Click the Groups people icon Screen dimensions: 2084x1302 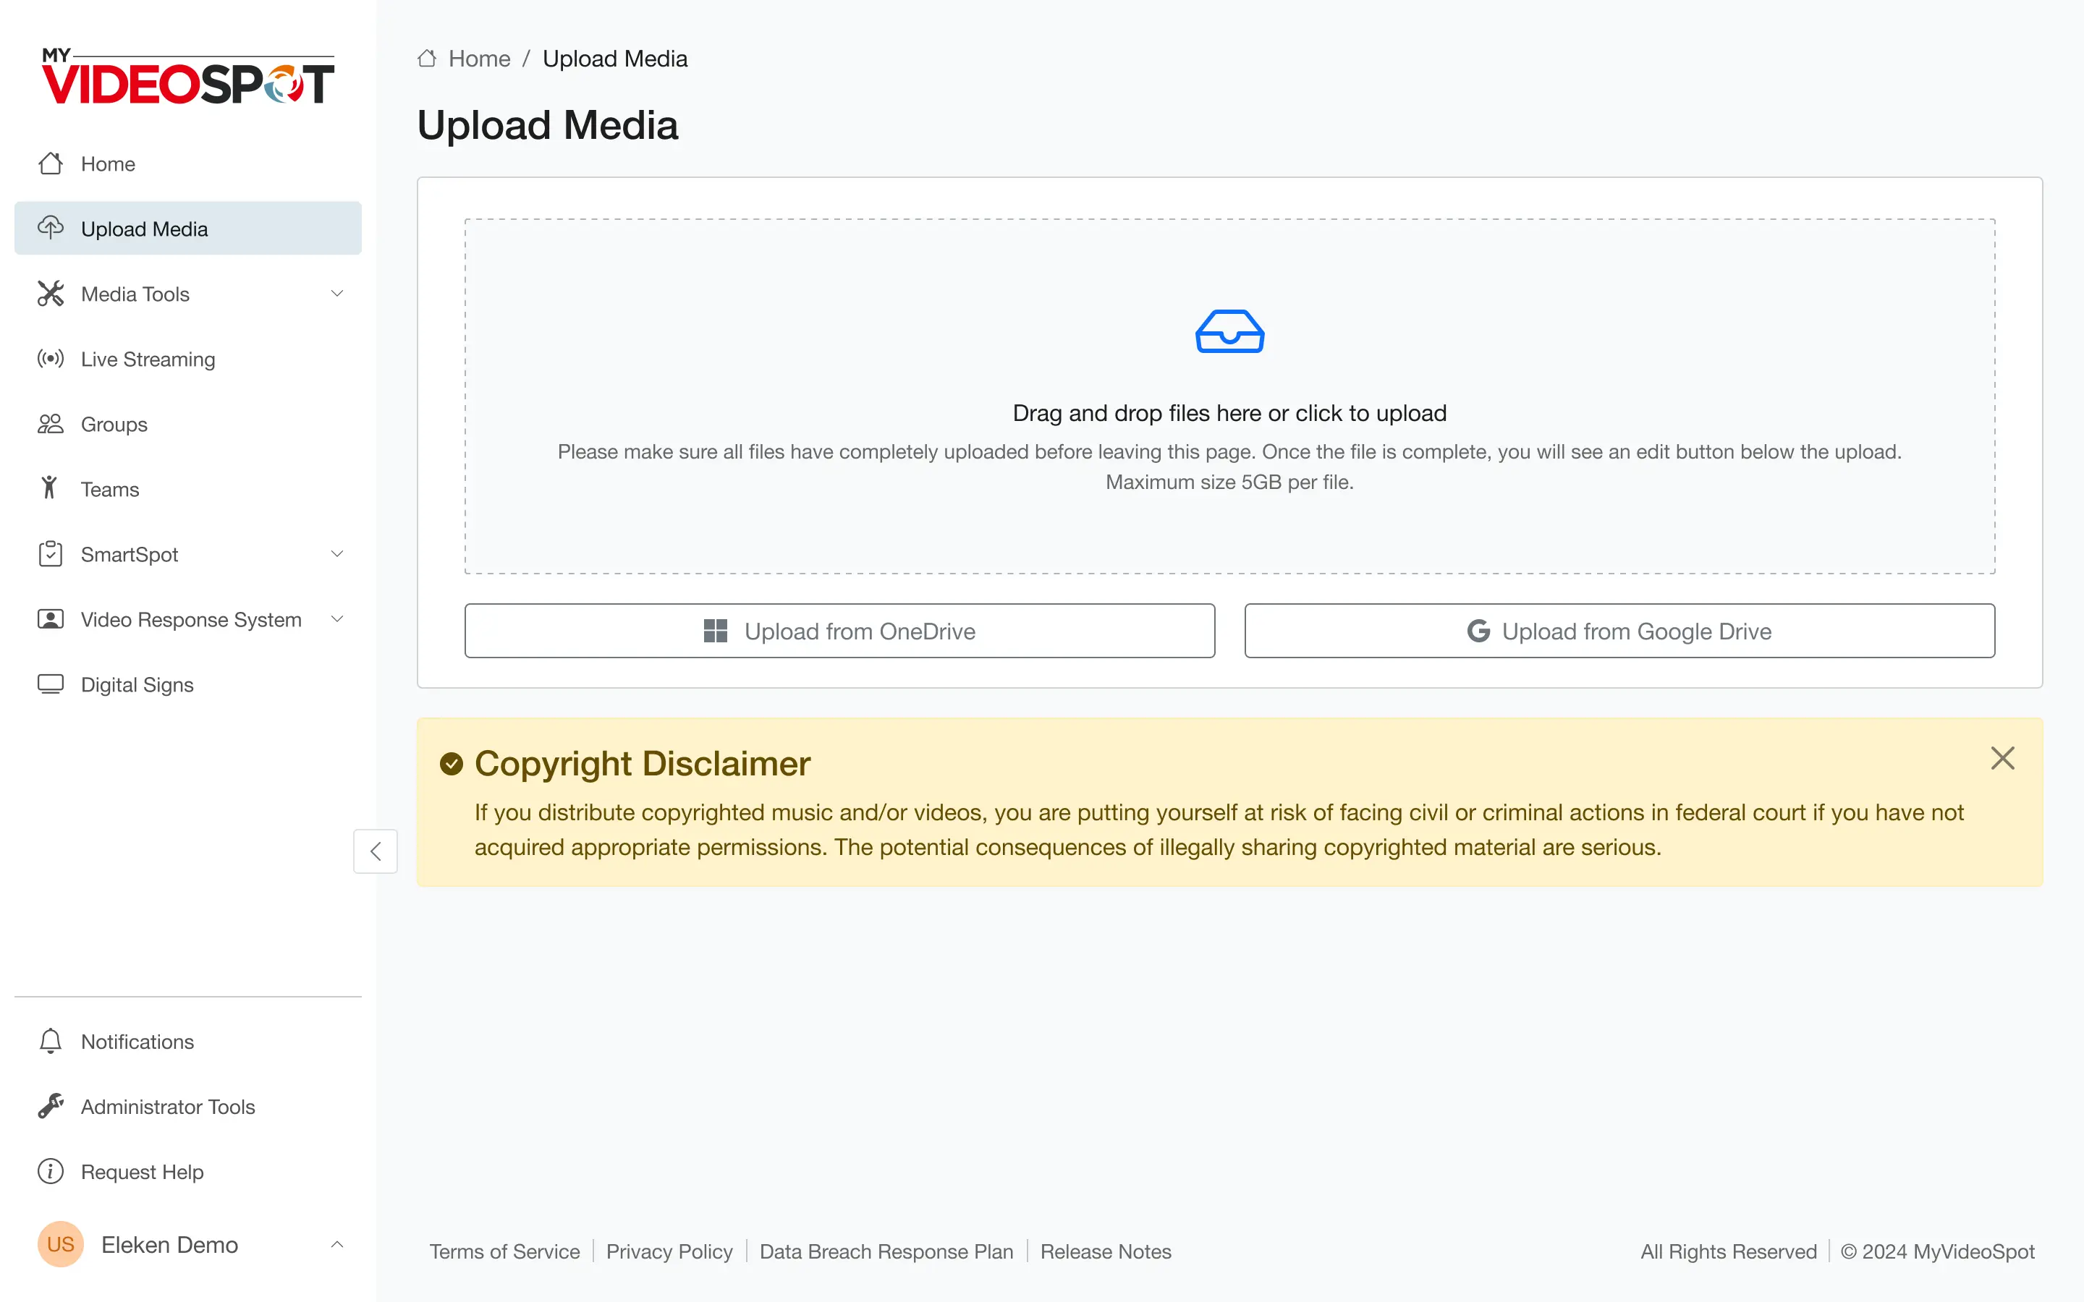[51, 424]
